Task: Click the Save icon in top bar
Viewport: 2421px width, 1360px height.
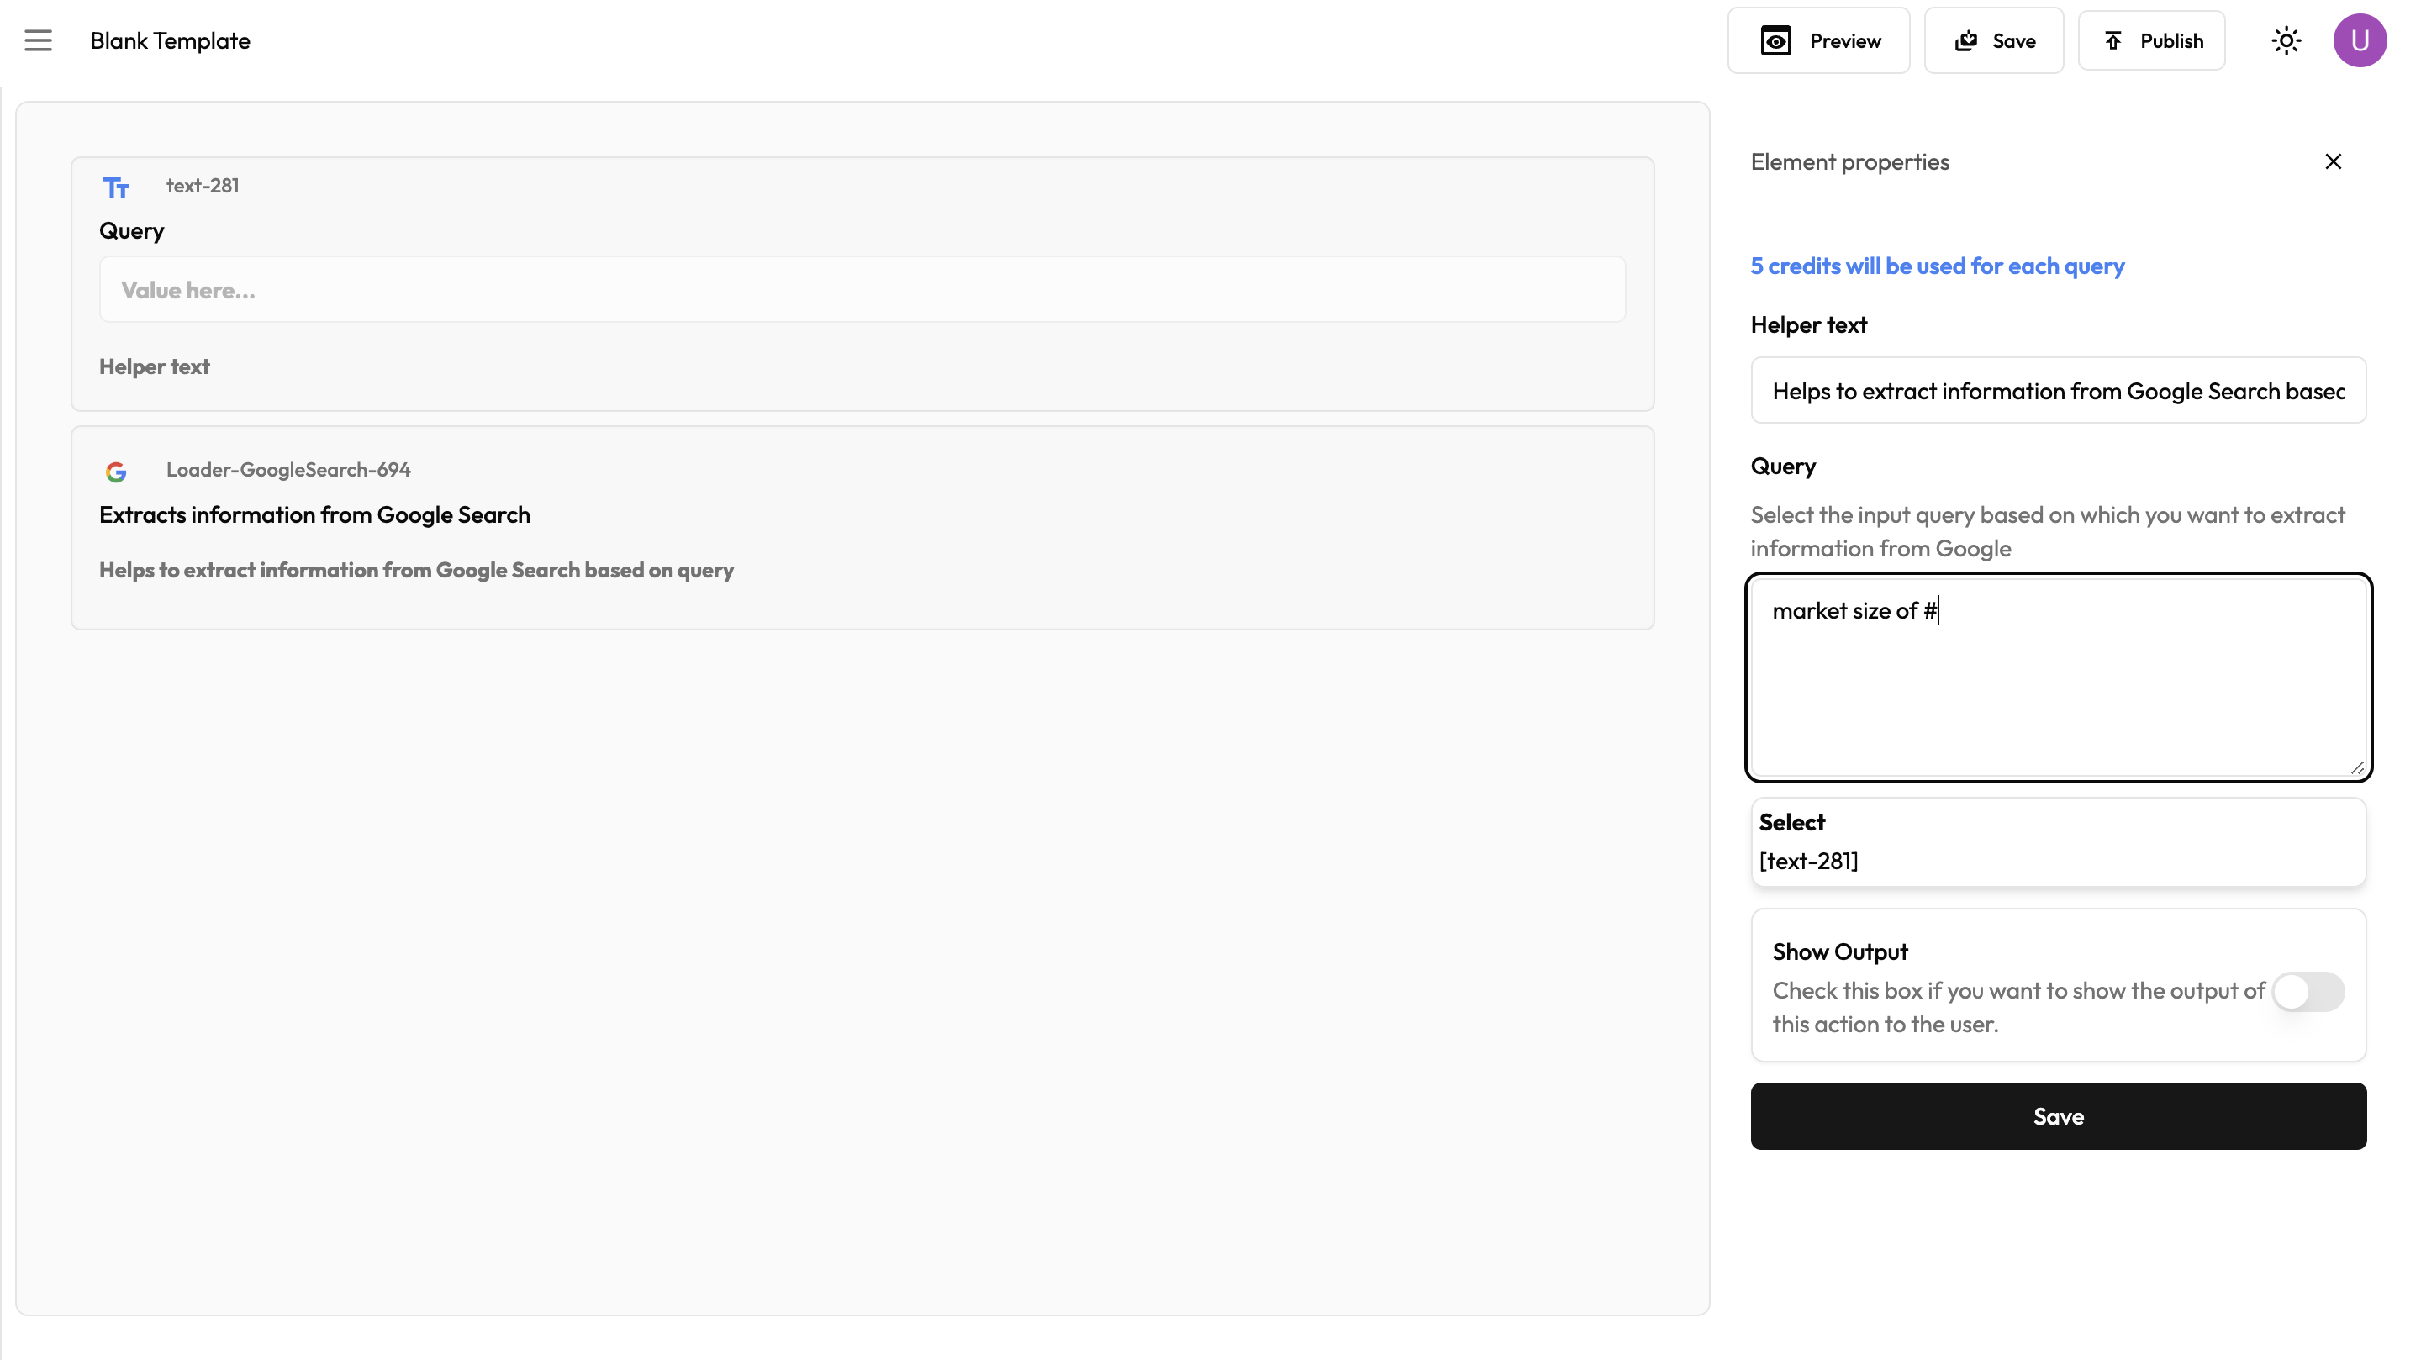Action: click(x=1966, y=40)
